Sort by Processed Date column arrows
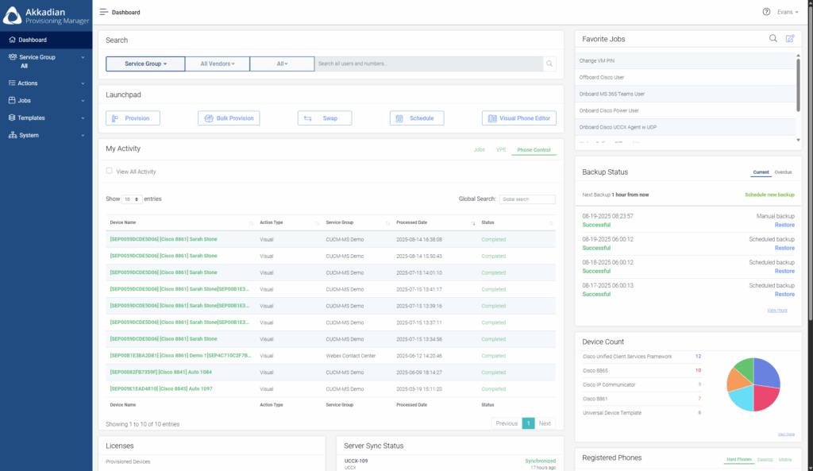Viewport: 813px width, 471px height. 473,222
